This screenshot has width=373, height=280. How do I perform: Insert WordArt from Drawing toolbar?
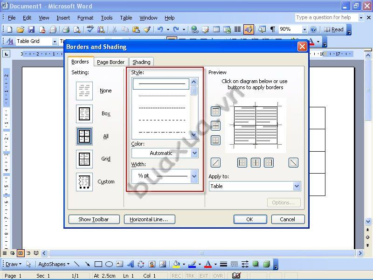[130, 264]
